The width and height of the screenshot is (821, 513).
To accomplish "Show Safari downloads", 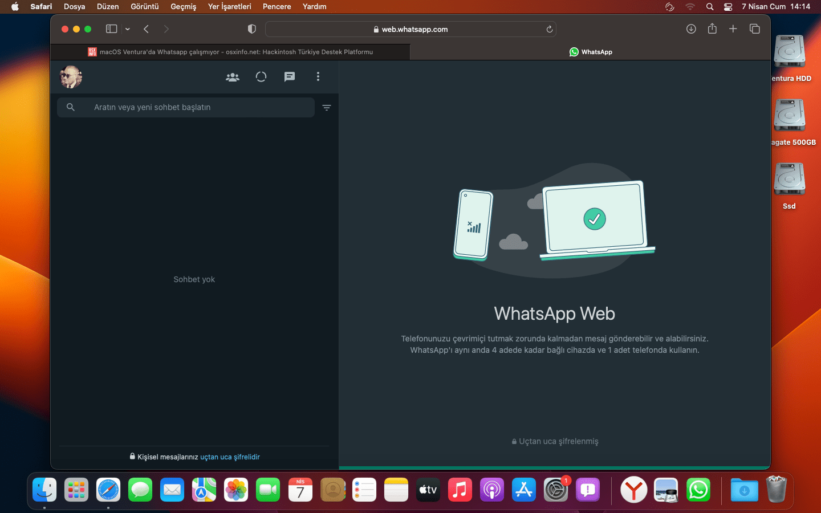I will point(691,29).
